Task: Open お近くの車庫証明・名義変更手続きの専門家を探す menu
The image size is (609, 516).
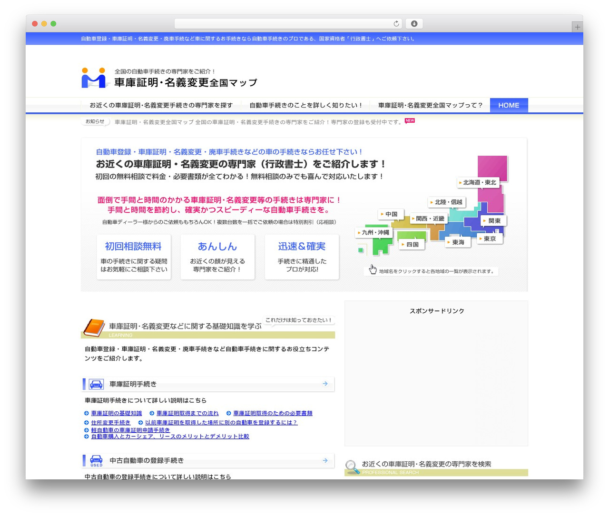Action: pos(161,105)
